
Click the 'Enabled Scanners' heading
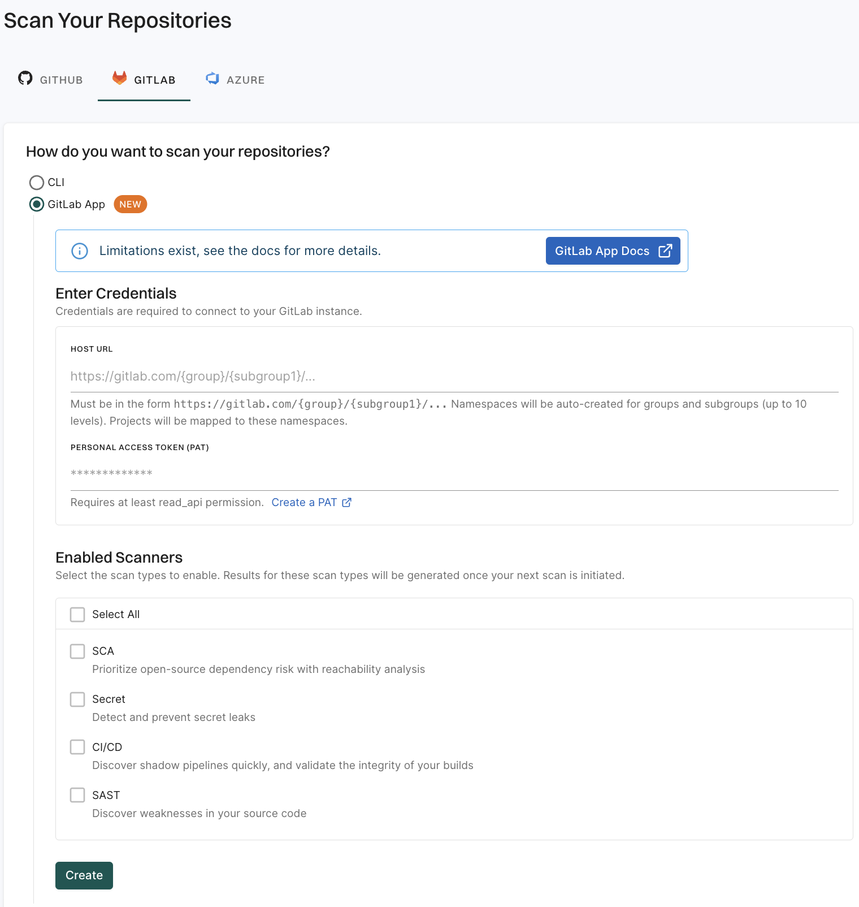(x=119, y=558)
